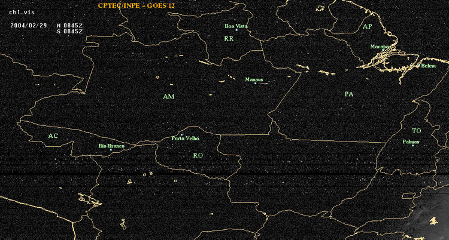Click the Belem city label
Viewport: 449px width, 240px height.
pos(429,66)
